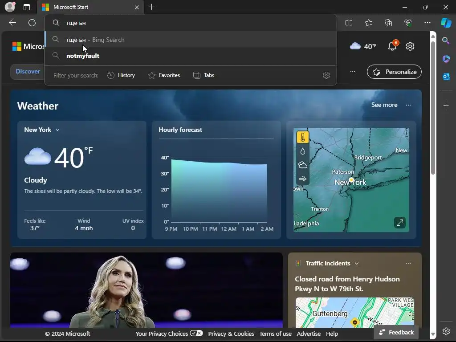Open header weather 40°F widget

pyautogui.click(x=363, y=46)
